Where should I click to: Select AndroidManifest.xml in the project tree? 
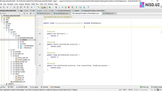tap(19, 82)
